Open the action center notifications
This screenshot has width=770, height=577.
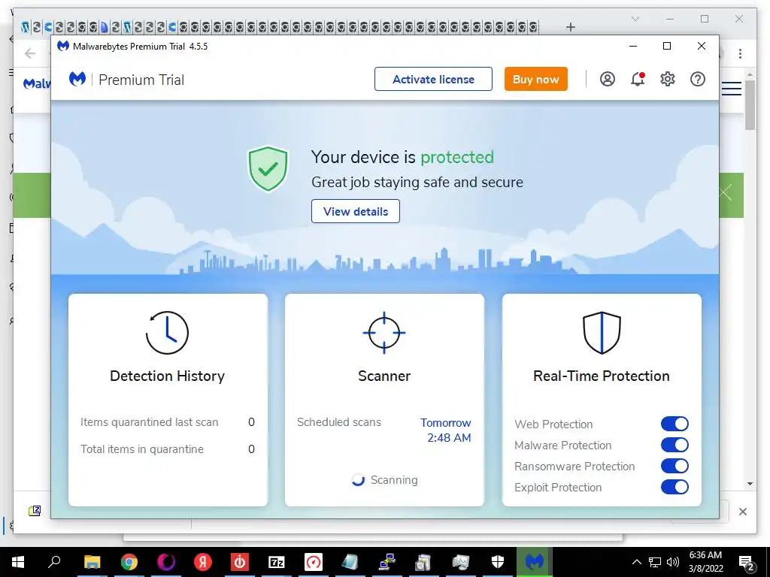click(747, 562)
